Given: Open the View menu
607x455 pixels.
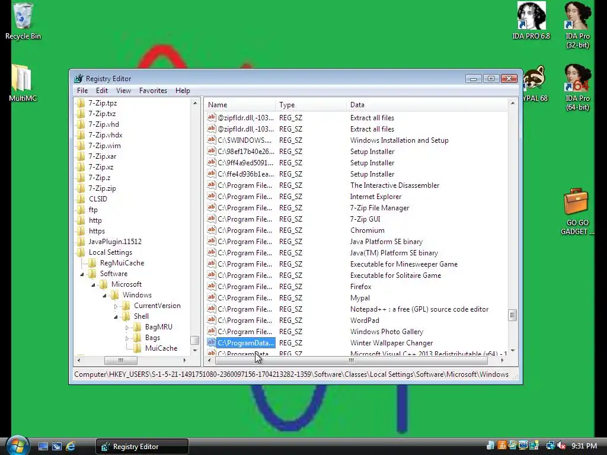Looking at the screenshot, I should coord(123,91).
